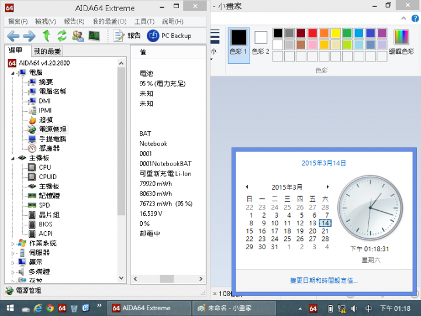Switch to the 我的最愛 favorites tab

coord(47,51)
